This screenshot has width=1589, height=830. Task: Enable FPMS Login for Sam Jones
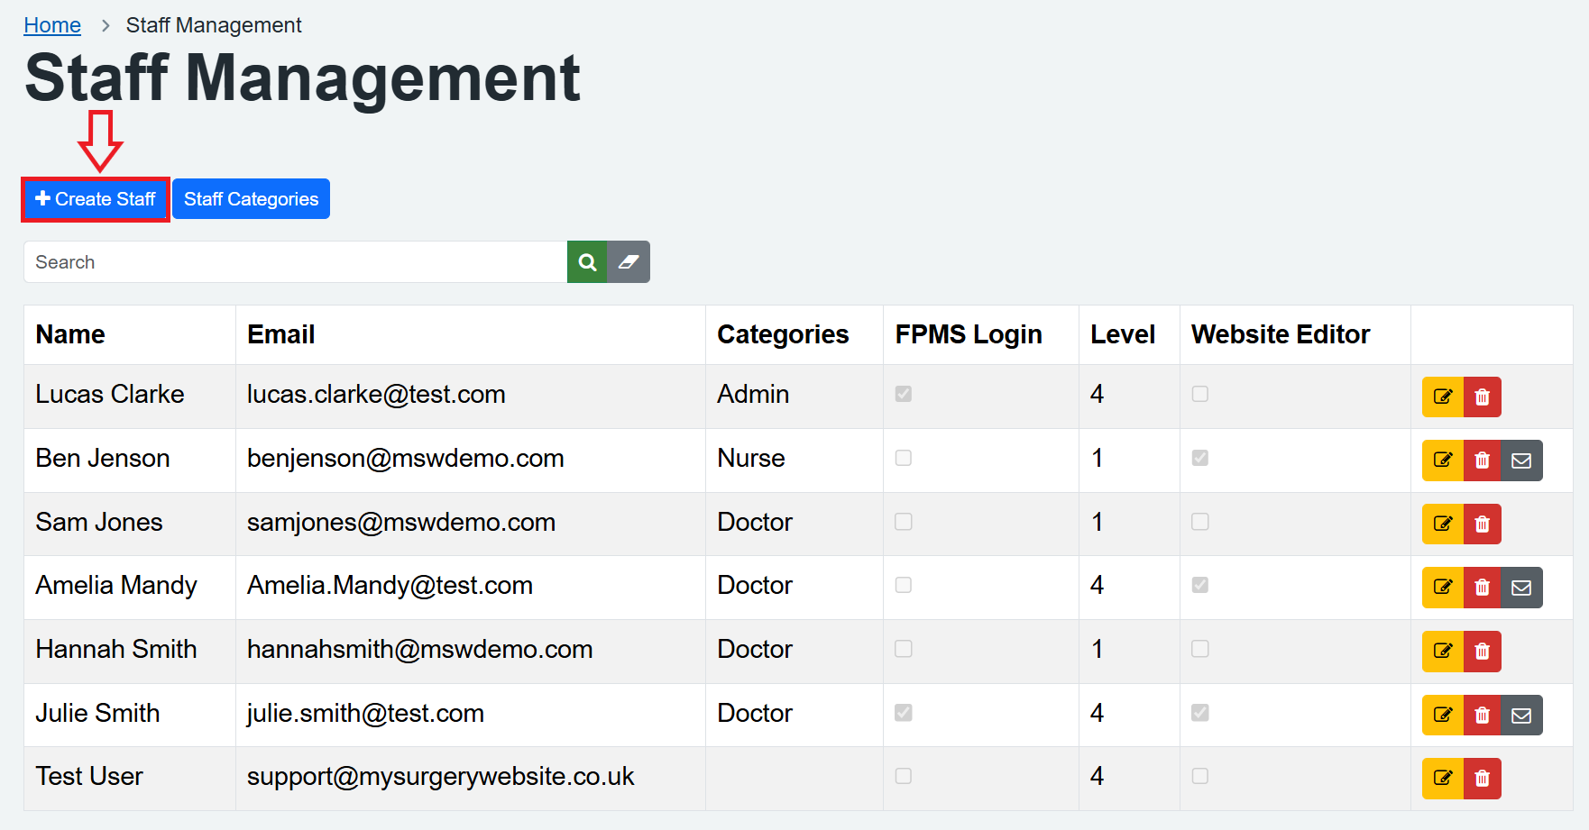tap(904, 522)
